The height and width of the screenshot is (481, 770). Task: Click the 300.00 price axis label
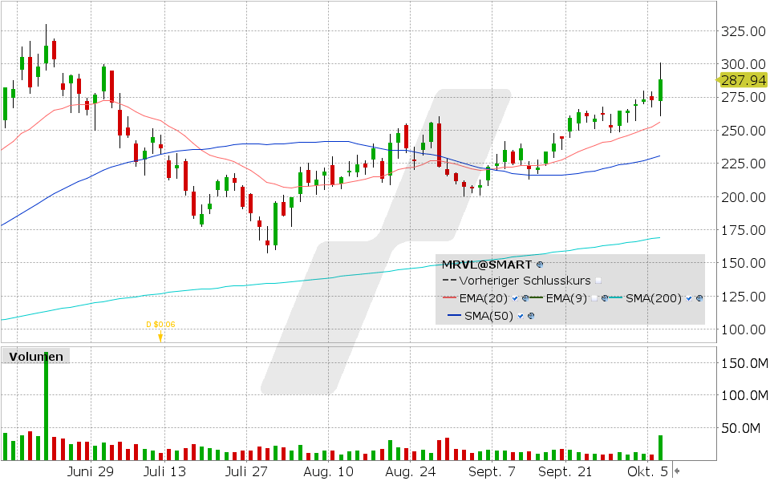point(743,64)
